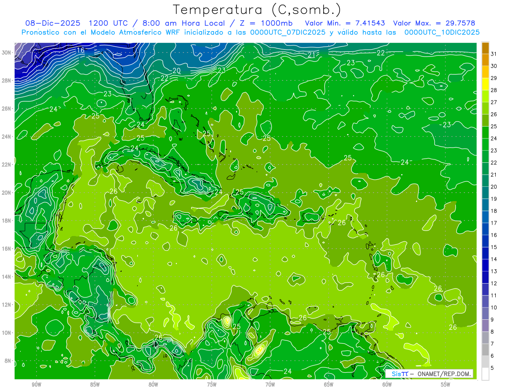
Task: Click the '75W' longitude axis label
Action: click(x=212, y=385)
